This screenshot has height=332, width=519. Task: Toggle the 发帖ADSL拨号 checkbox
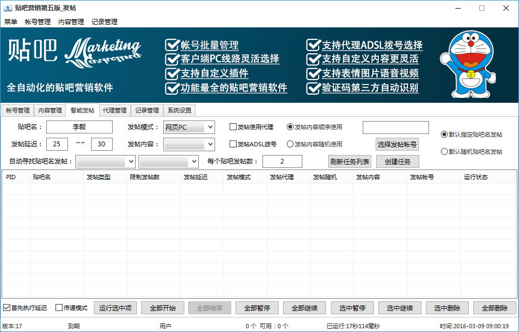coord(233,144)
